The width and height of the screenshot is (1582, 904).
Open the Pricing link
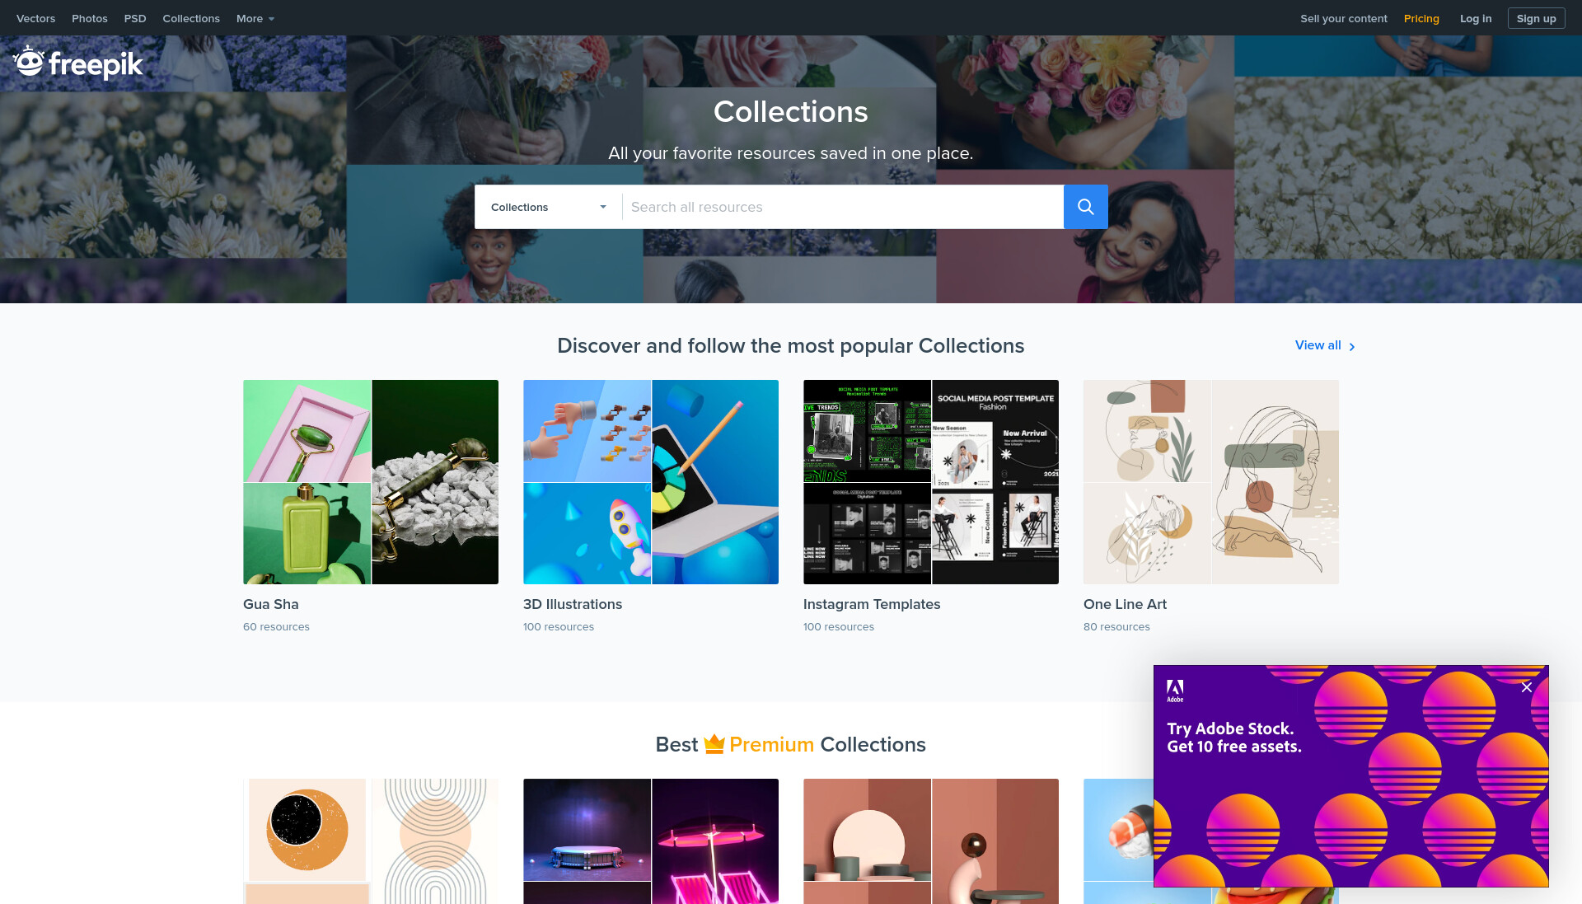pyautogui.click(x=1421, y=18)
